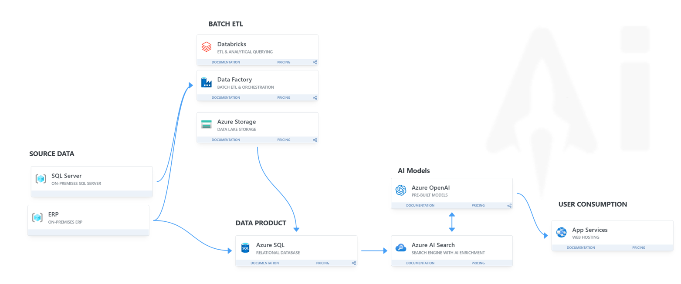Click the Azure OpenAI logo icon

401,190
